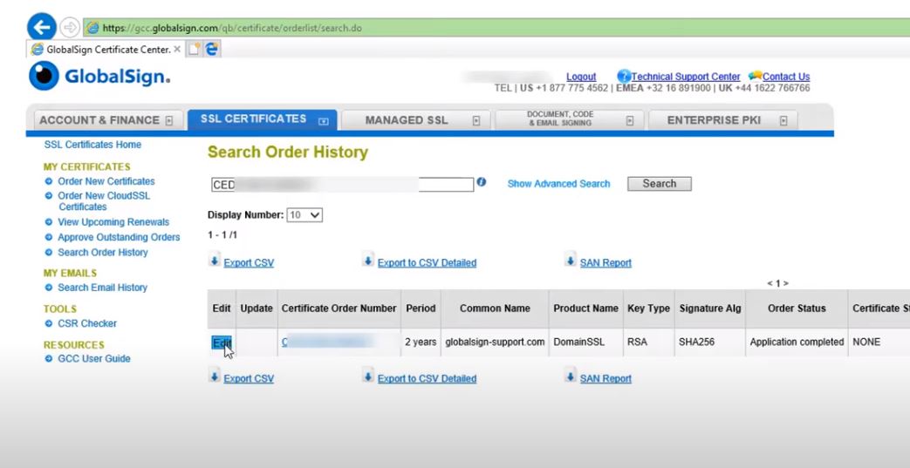Switch to Account & Finance tab
Screen dimensions: 910x468
tap(108, 120)
